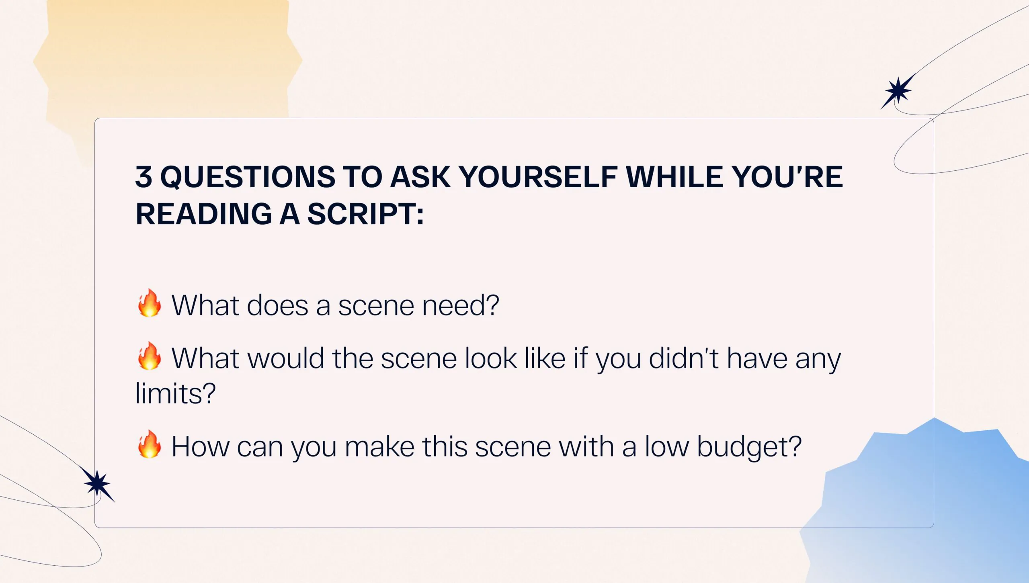This screenshot has height=583, width=1029.
Task: Click the number "3" in the heading
Action: 143,177
